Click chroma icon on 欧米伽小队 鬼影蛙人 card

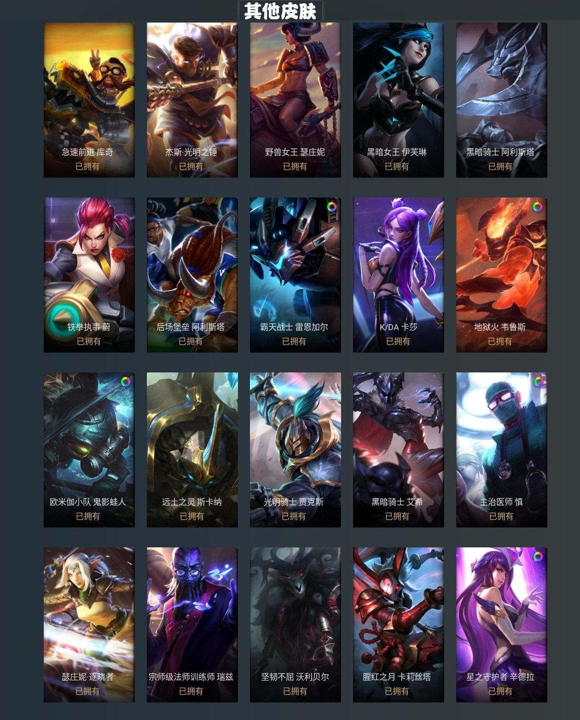coord(125,382)
